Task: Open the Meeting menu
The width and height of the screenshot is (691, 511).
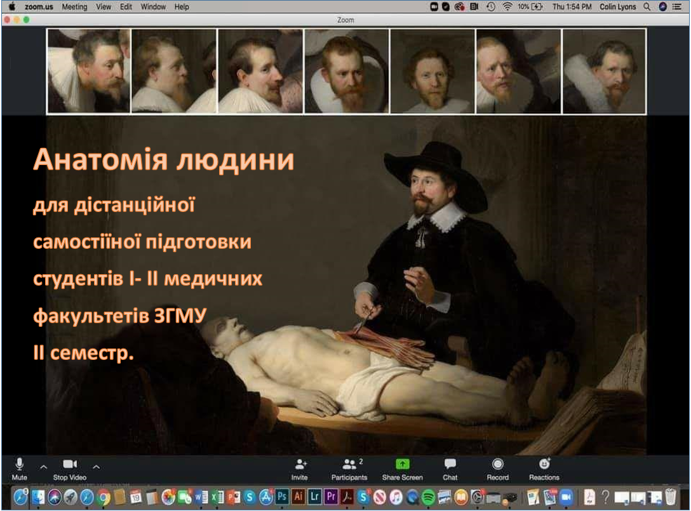Action: tap(74, 6)
